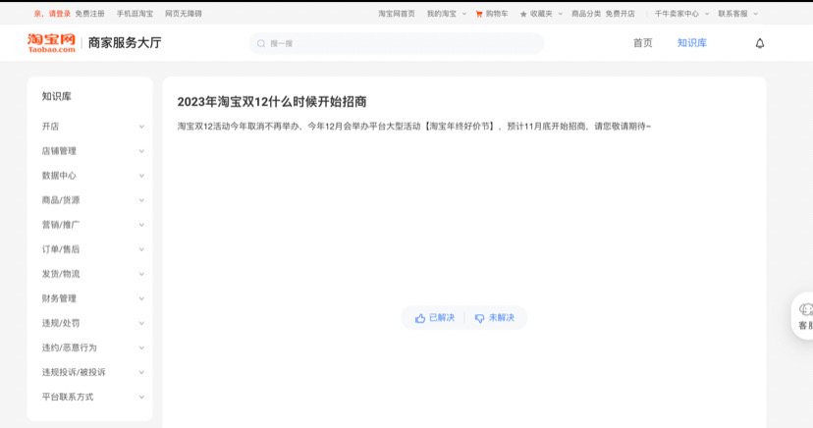Open the 免费开店 link
This screenshot has height=428, width=813.
point(620,14)
